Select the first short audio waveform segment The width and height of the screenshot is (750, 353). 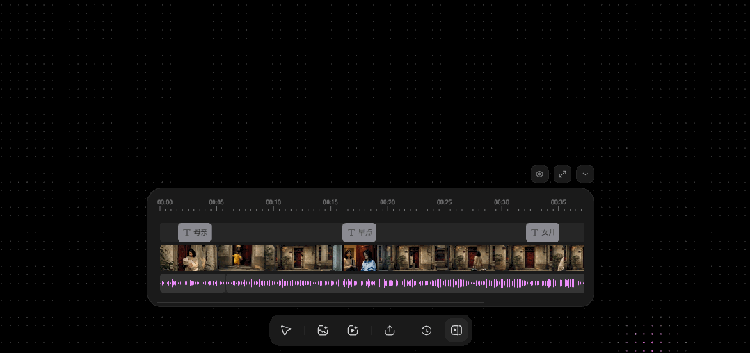click(193, 284)
